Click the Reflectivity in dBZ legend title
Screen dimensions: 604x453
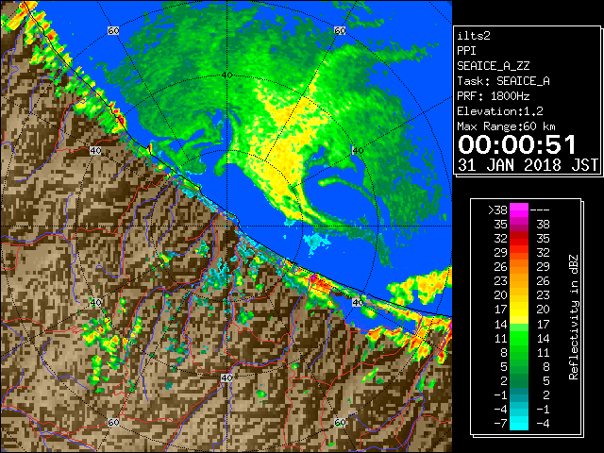coord(574,317)
